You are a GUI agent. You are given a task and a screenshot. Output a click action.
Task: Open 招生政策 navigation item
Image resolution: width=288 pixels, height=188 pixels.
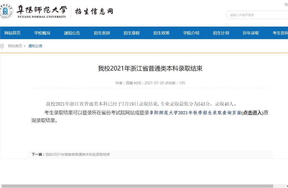click(162, 33)
